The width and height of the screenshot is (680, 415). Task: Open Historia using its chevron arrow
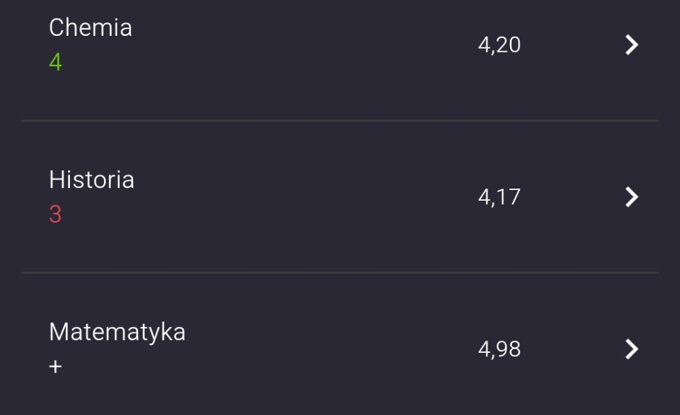click(x=632, y=197)
